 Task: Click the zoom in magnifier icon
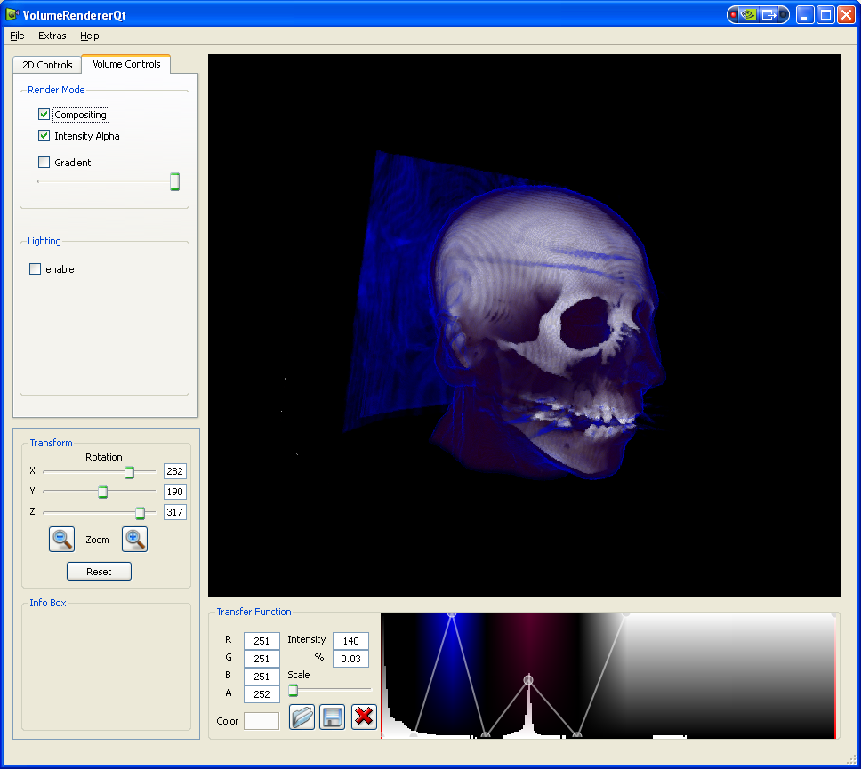pyautogui.click(x=134, y=539)
